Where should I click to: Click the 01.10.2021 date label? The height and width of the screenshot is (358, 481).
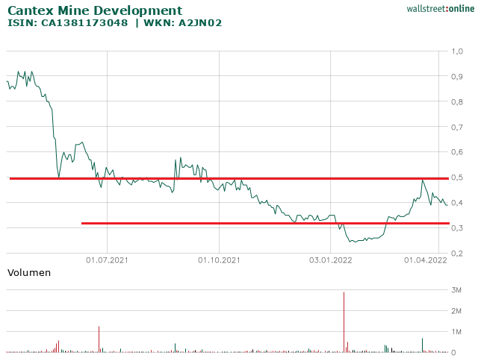[219, 260]
